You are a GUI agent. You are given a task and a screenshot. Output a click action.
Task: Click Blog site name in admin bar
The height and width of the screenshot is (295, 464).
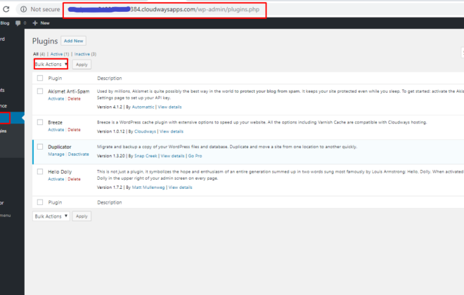[x=5, y=23]
